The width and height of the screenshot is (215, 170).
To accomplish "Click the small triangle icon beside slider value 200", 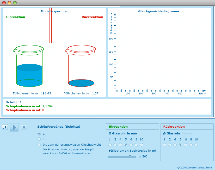I will [x=139, y=157].
